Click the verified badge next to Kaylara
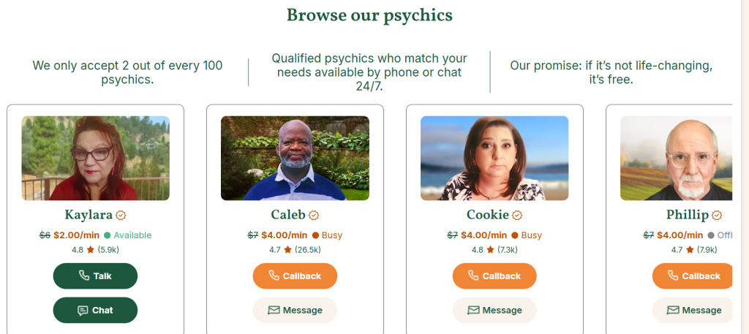This screenshot has width=749, height=334. (121, 216)
